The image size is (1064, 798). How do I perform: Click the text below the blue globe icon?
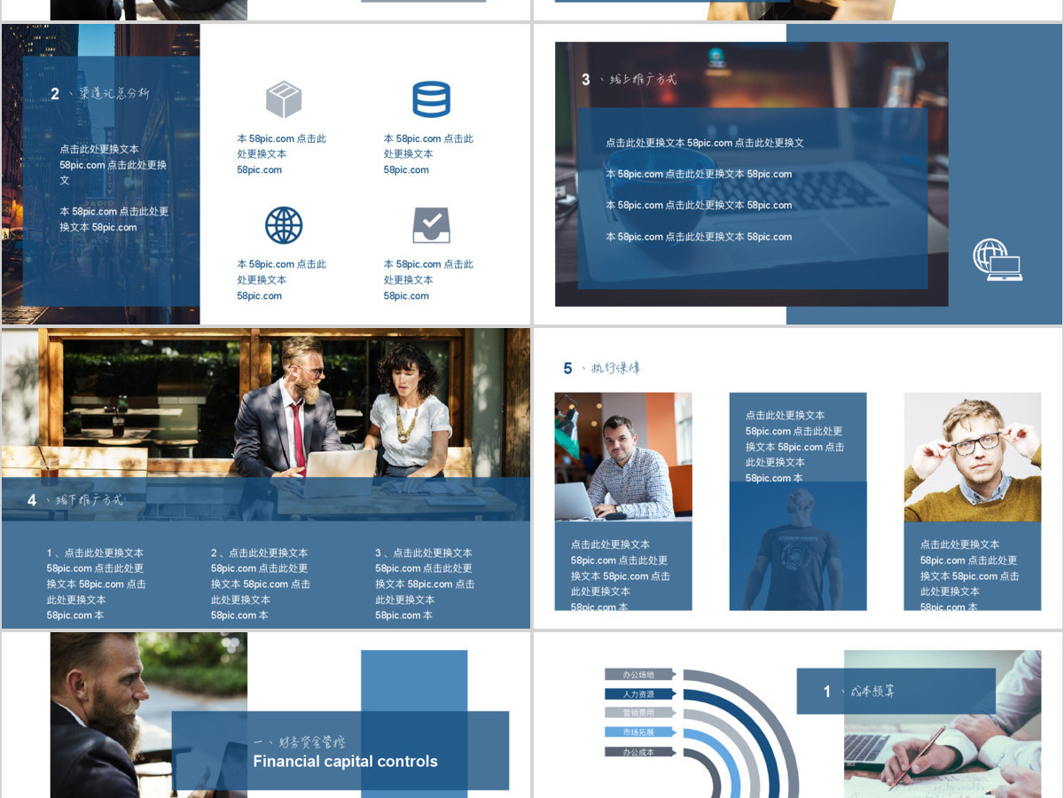click(x=282, y=280)
